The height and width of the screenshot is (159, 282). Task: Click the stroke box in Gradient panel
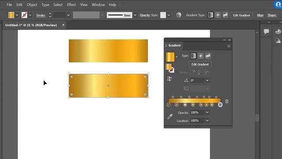(172, 70)
